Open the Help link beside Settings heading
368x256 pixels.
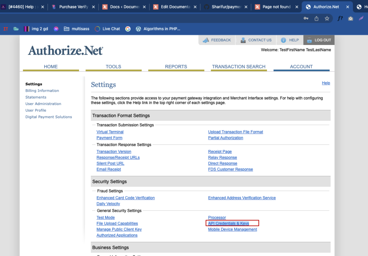[326, 83]
